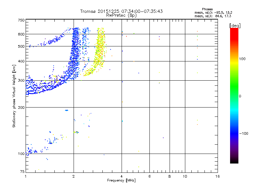Click the y-axis '600' tick label

pyautogui.click(x=21, y=34)
